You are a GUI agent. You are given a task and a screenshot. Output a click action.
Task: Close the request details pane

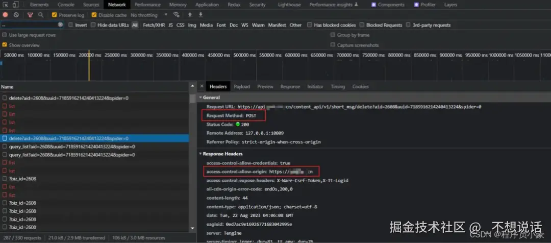tap(202, 86)
